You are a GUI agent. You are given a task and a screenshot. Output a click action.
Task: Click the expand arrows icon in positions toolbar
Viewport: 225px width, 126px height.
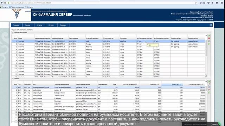click(209, 84)
